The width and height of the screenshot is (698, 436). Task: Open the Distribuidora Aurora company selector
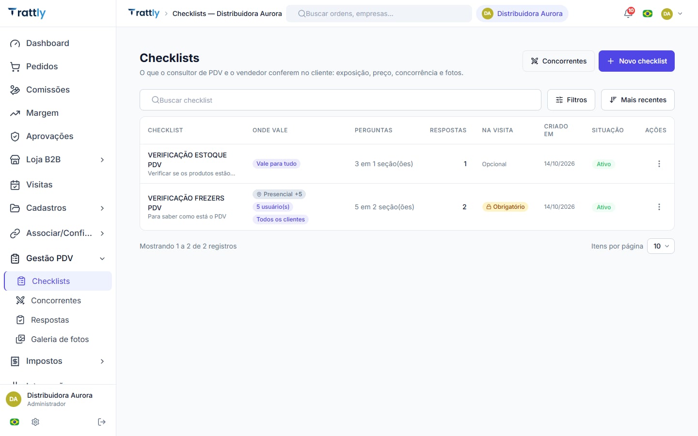[522, 14]
